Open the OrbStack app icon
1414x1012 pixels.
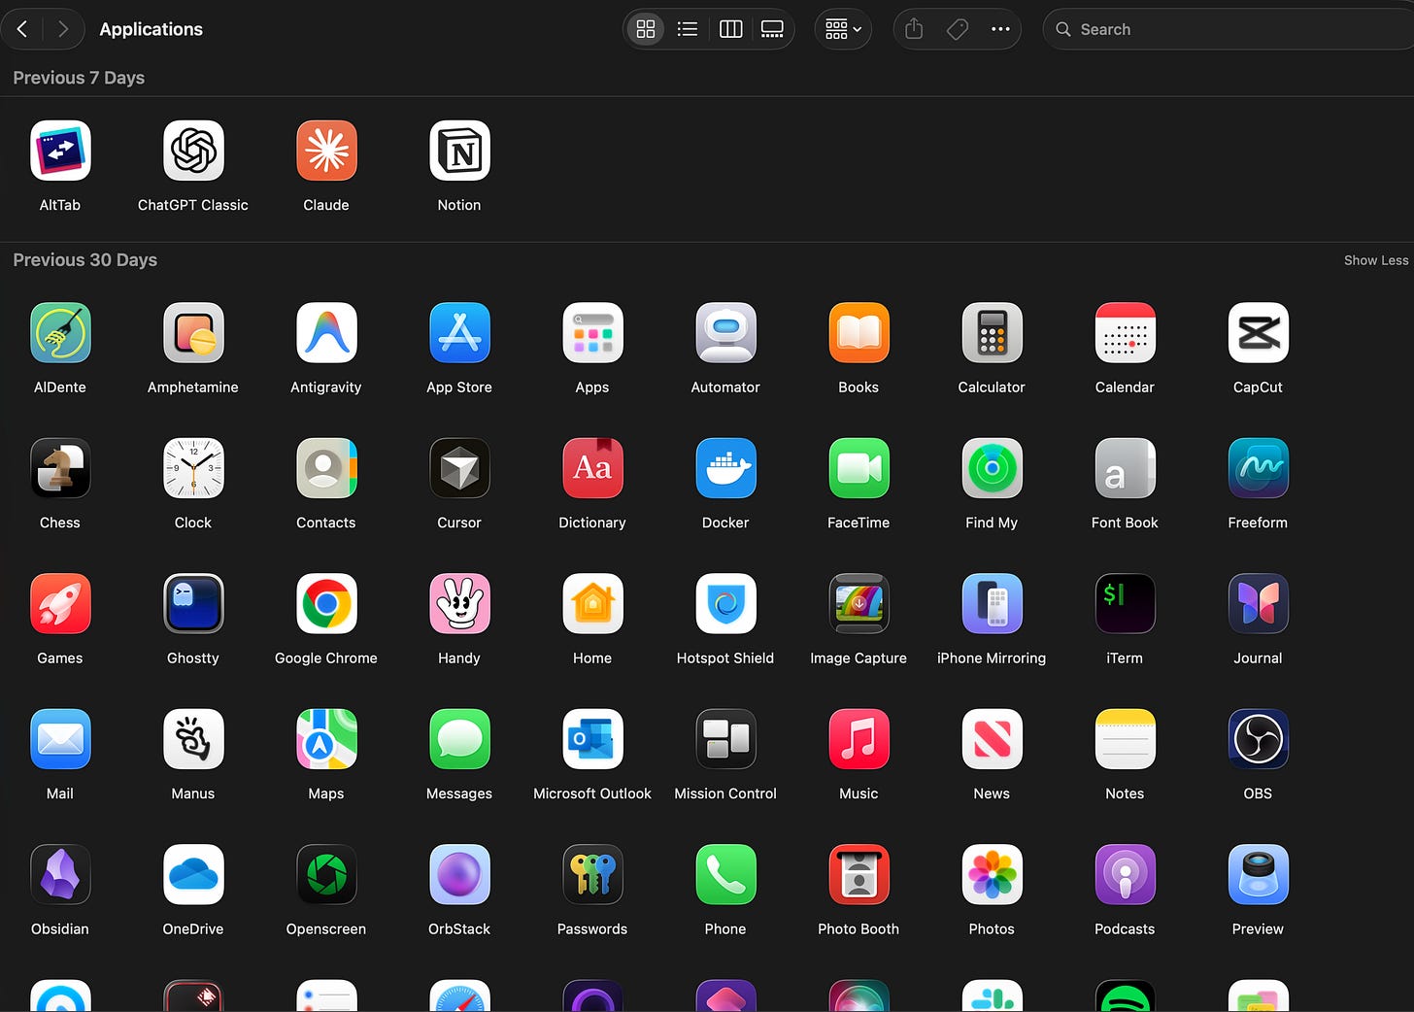(x=459, y=874)
